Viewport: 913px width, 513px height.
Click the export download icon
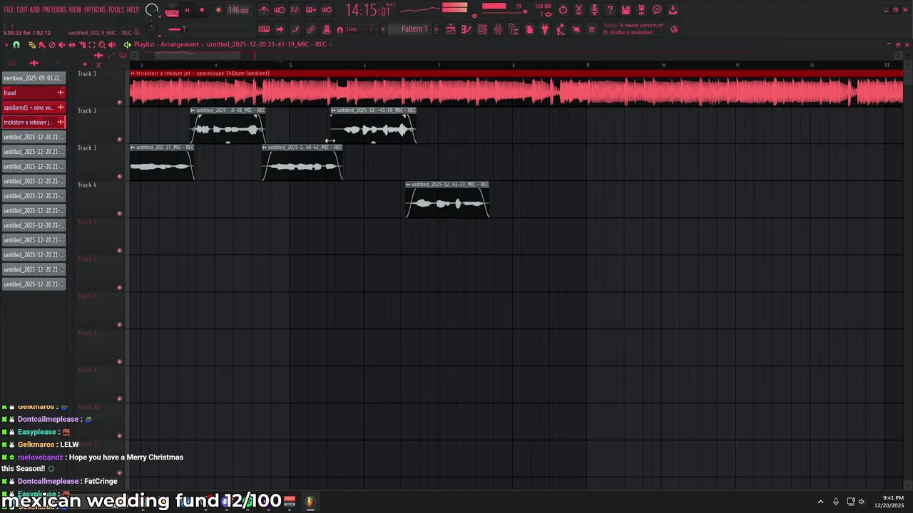click(x=673, y=10)
